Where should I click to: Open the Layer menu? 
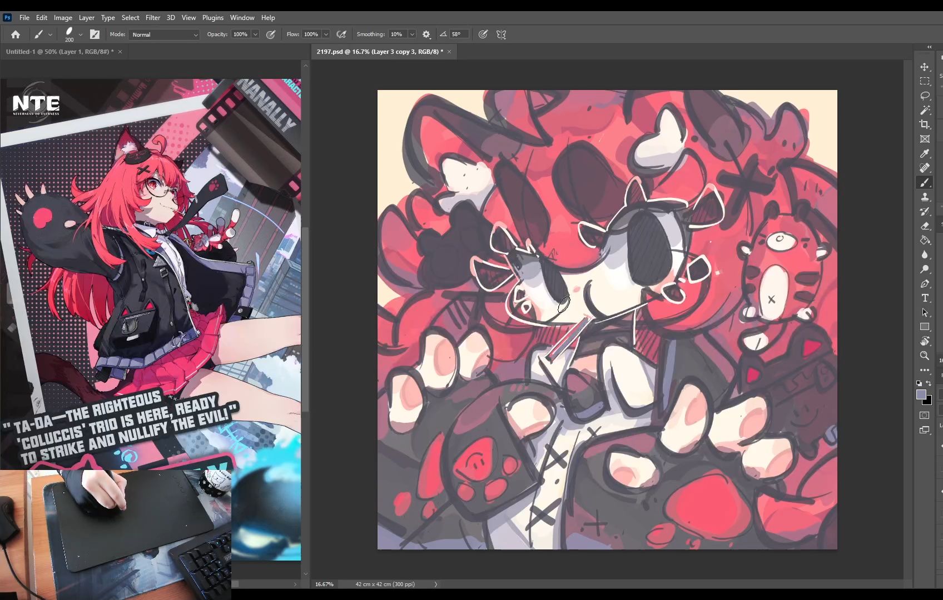pos(86,18)
